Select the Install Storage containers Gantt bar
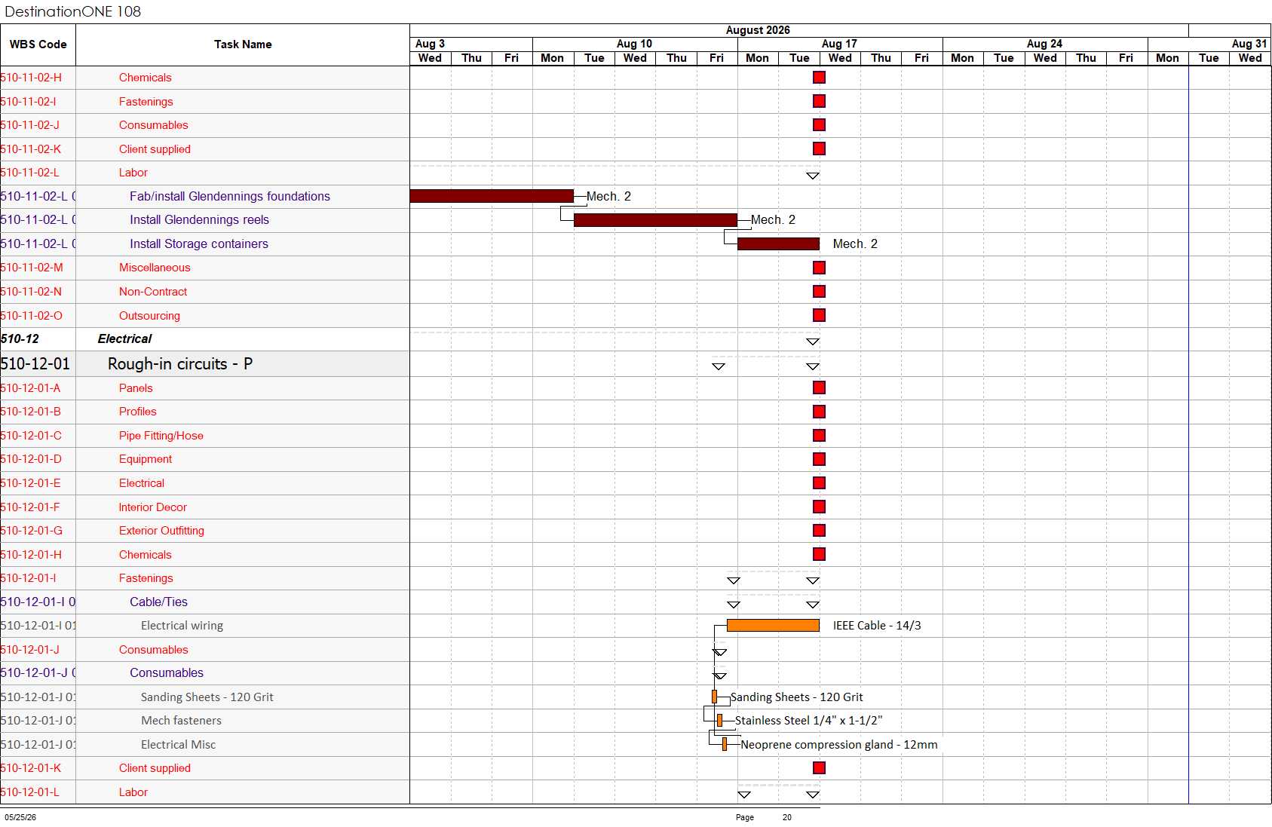The width and height of the screenshot is (1272, 827). pos(778,244)
